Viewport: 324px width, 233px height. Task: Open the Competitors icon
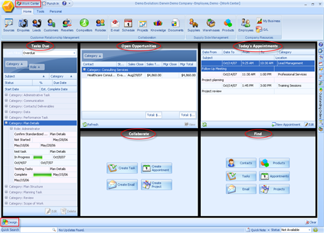[84, 25]
